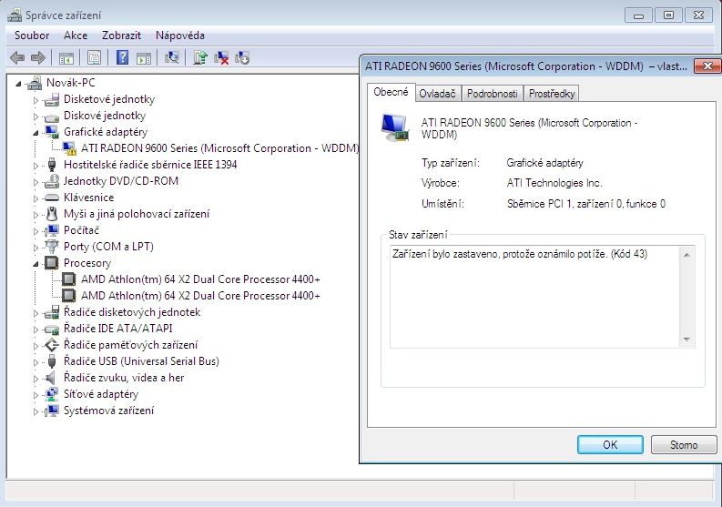Open the Zobrazit menu
Screen dimensions: 722x507
[x=122, y=35]
